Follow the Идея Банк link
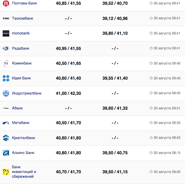 coord(21,78)
